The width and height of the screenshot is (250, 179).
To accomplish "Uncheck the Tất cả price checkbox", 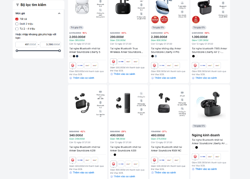I will pyautogui.click(x=17, y=19).
